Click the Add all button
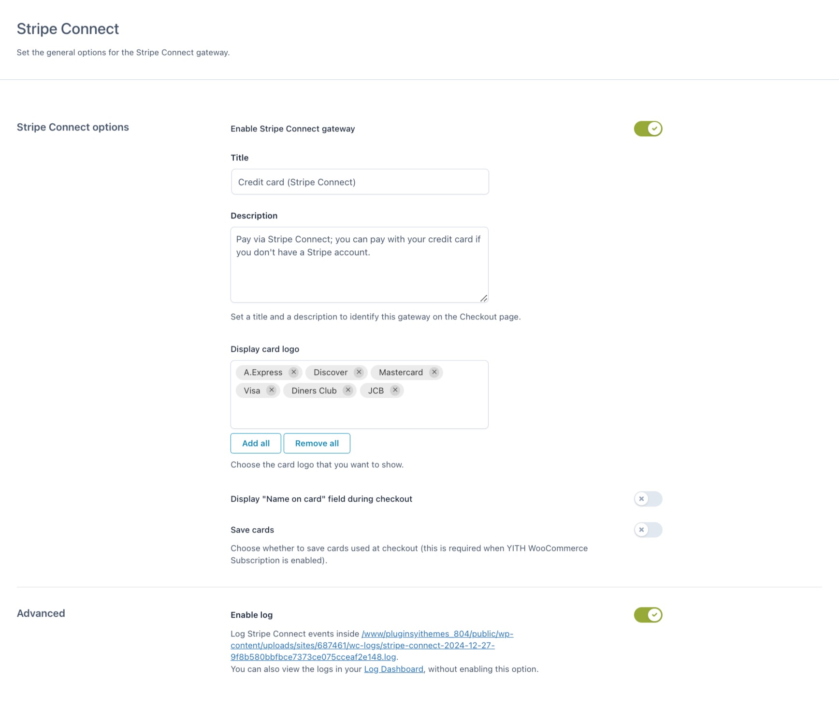 click(x=256, y=443)
